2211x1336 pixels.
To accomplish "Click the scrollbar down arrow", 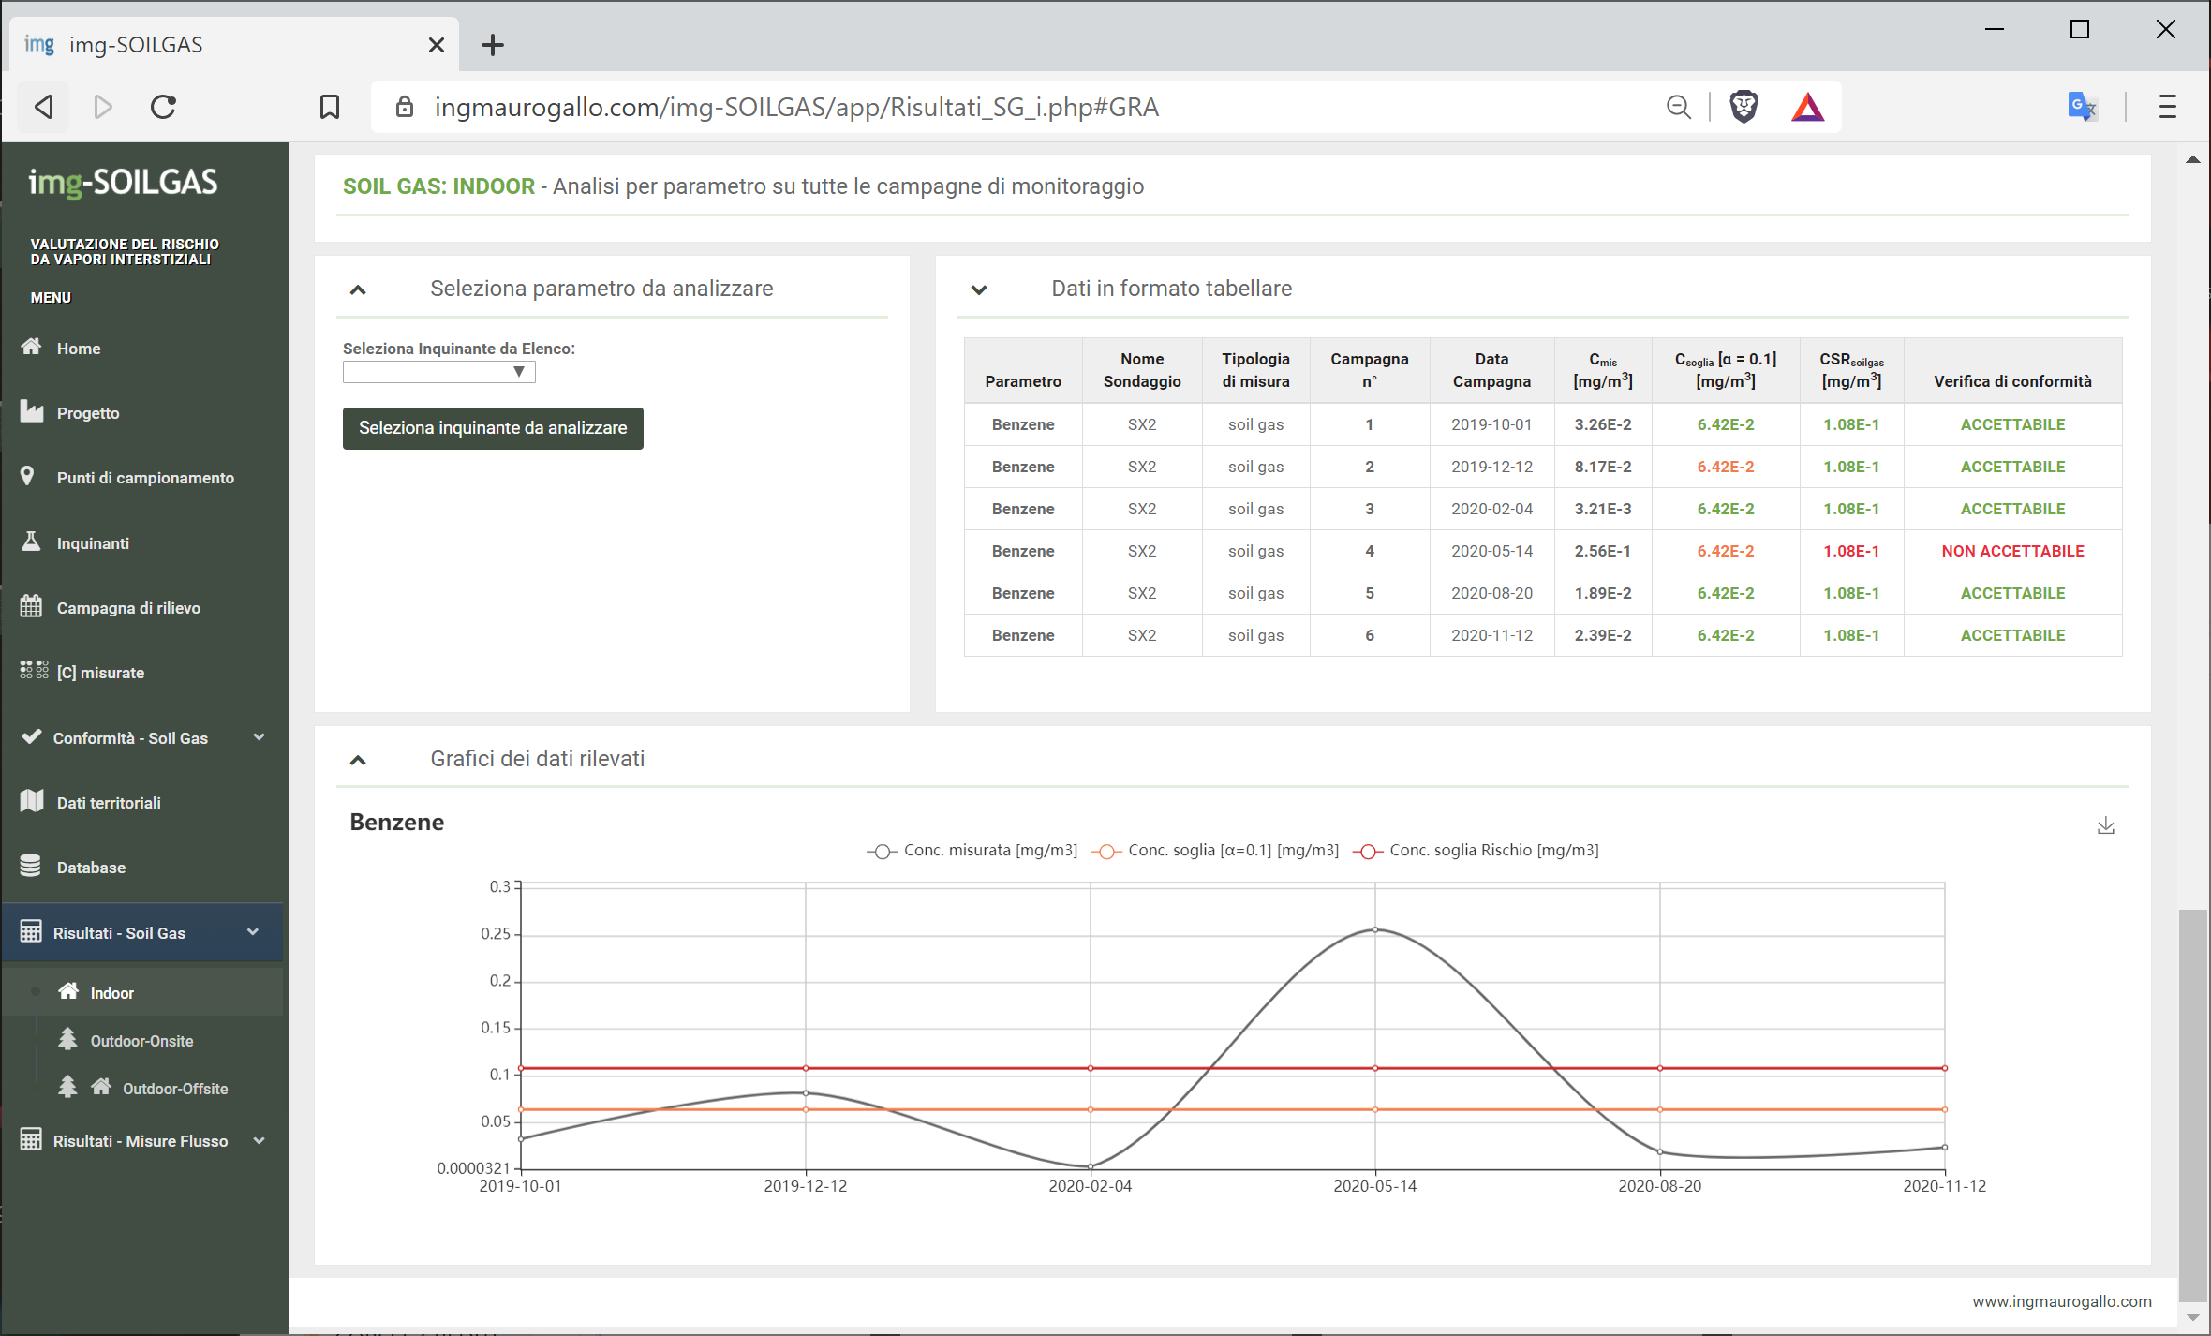I will (2193, 1316).
